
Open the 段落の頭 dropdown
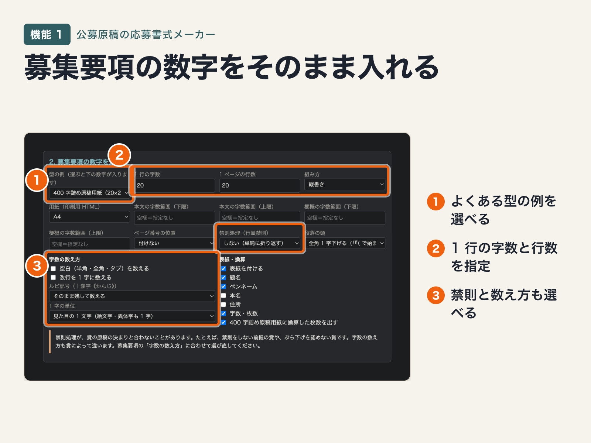tap(345, 243)
